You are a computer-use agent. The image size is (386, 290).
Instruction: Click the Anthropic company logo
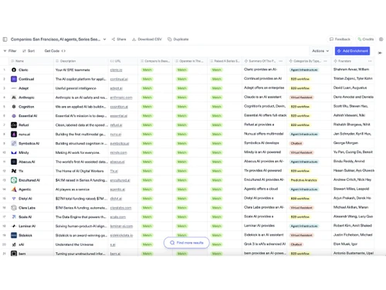pos(14,97)
